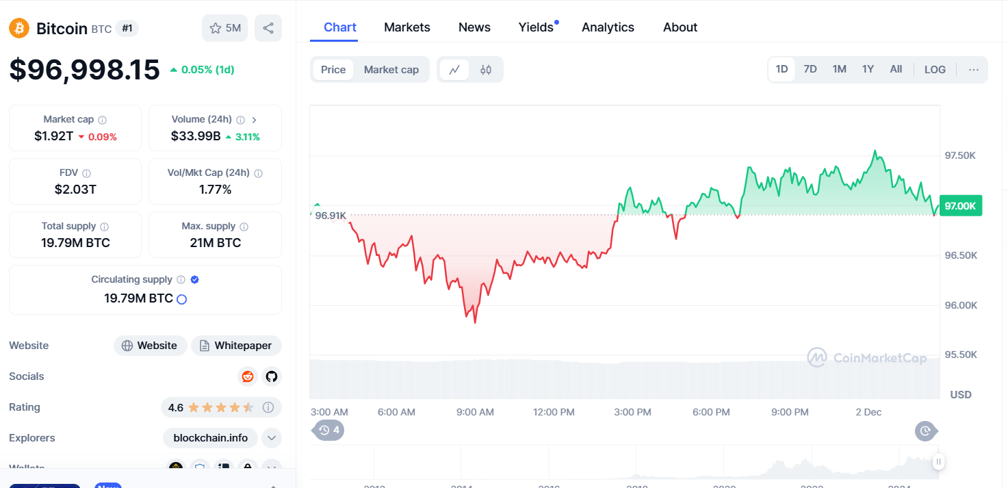Click the Market cap info icon
Image resolution: width=1008 pixels, height=488 pixels.
point(102,120)
